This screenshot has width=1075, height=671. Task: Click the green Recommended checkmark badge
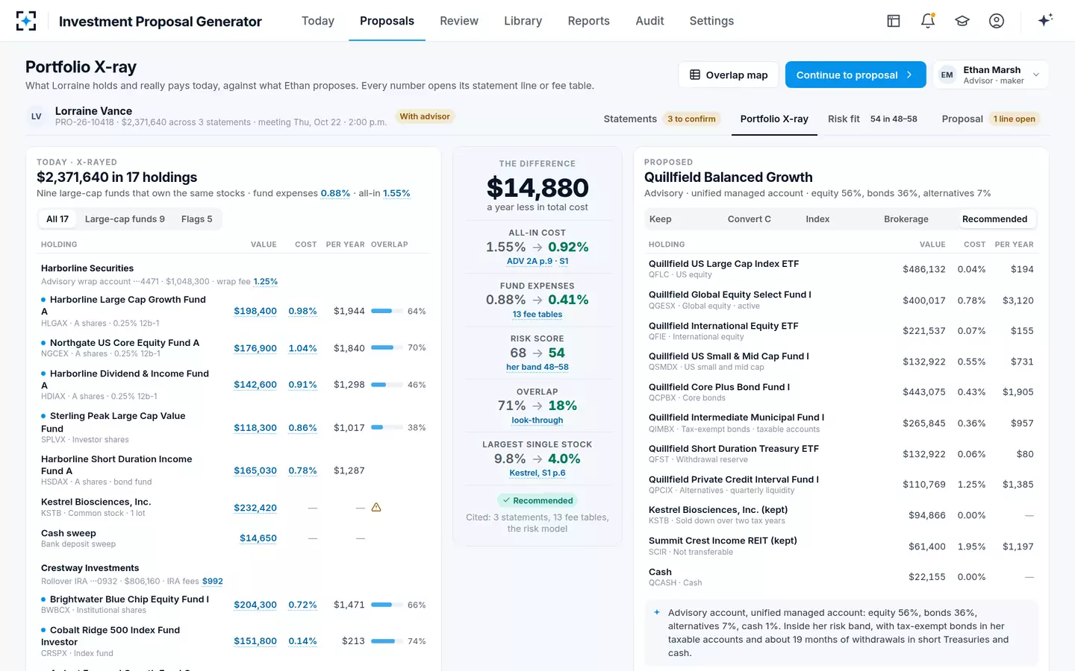537,500
